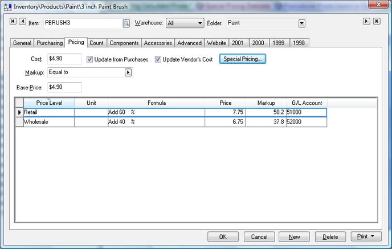Click the 6.75 price cell
The image size is (392, 249).
coord(225,122)
